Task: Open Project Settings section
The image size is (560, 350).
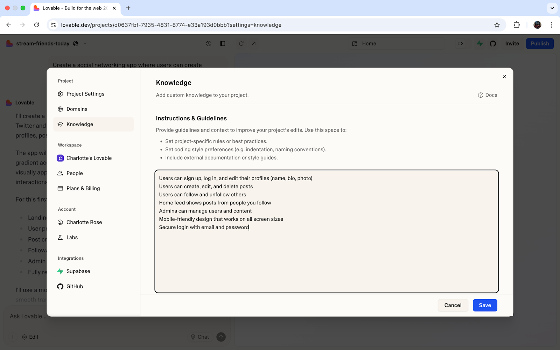Action: (x=93, y=94)
